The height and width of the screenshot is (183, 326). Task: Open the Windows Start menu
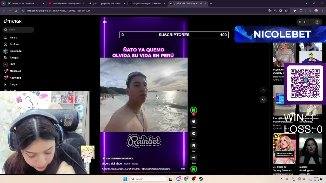[125, 179]
